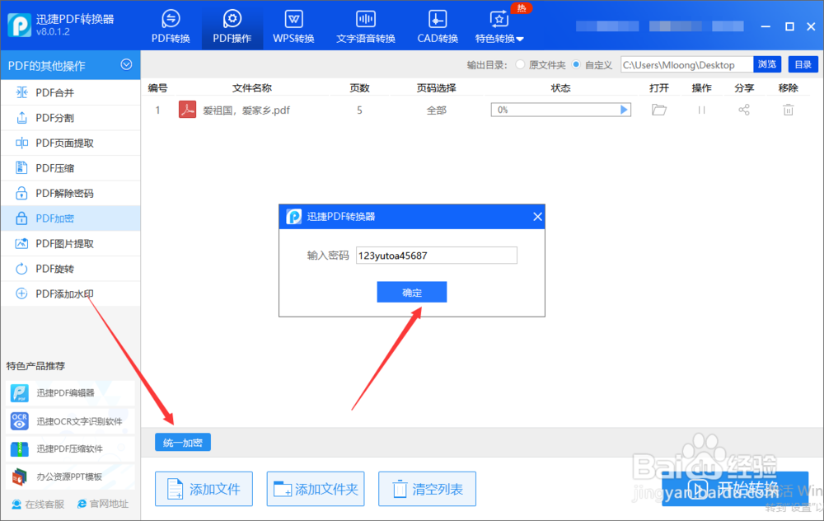The image size is (824, 521).
Task: Click the play arrow on progress bar
Action: pos(624,110)
